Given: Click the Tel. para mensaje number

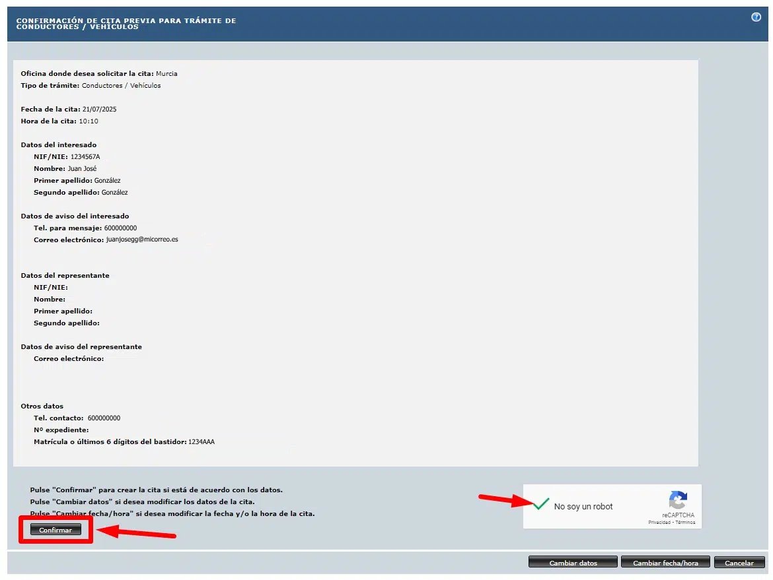Looking at the screenshot, I should tap(121, 228).
